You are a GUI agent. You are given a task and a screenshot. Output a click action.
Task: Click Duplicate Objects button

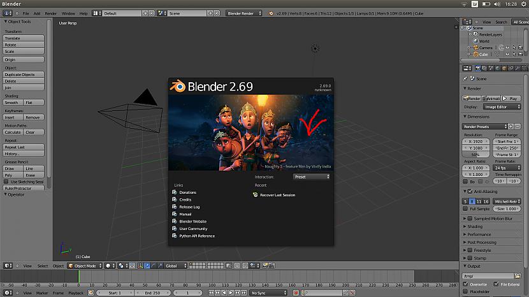(x=24, y=74)
